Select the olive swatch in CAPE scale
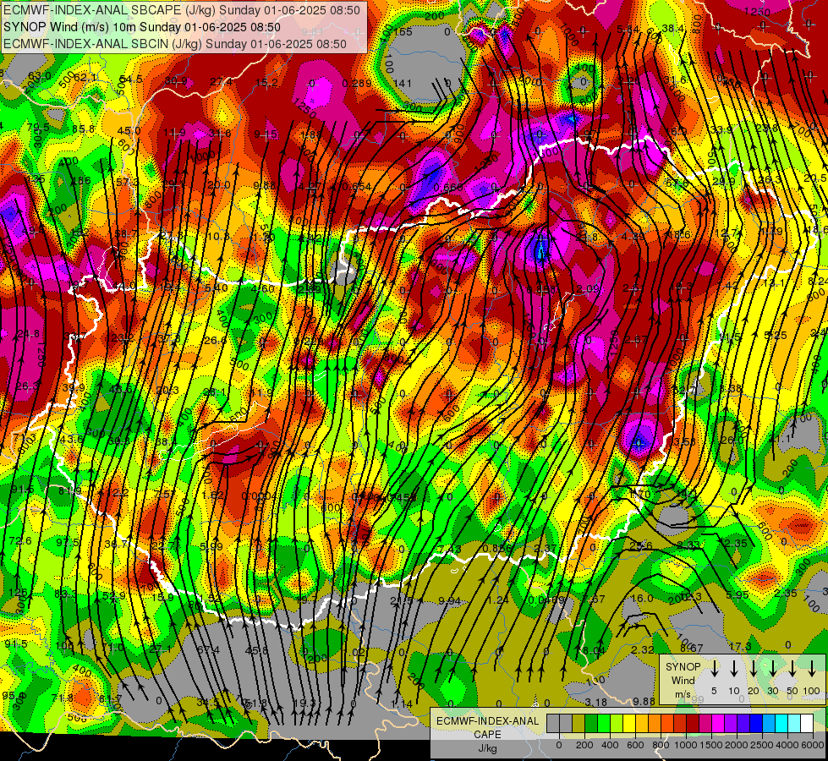 [579, 724]
